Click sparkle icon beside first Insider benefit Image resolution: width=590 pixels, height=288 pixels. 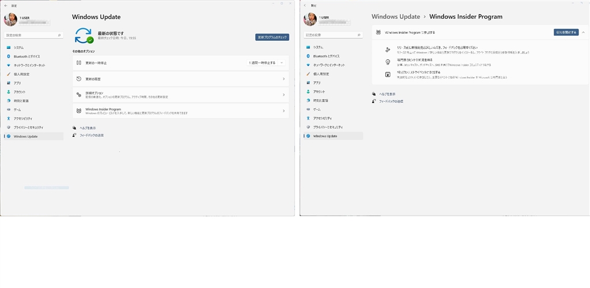click(388, 49)
